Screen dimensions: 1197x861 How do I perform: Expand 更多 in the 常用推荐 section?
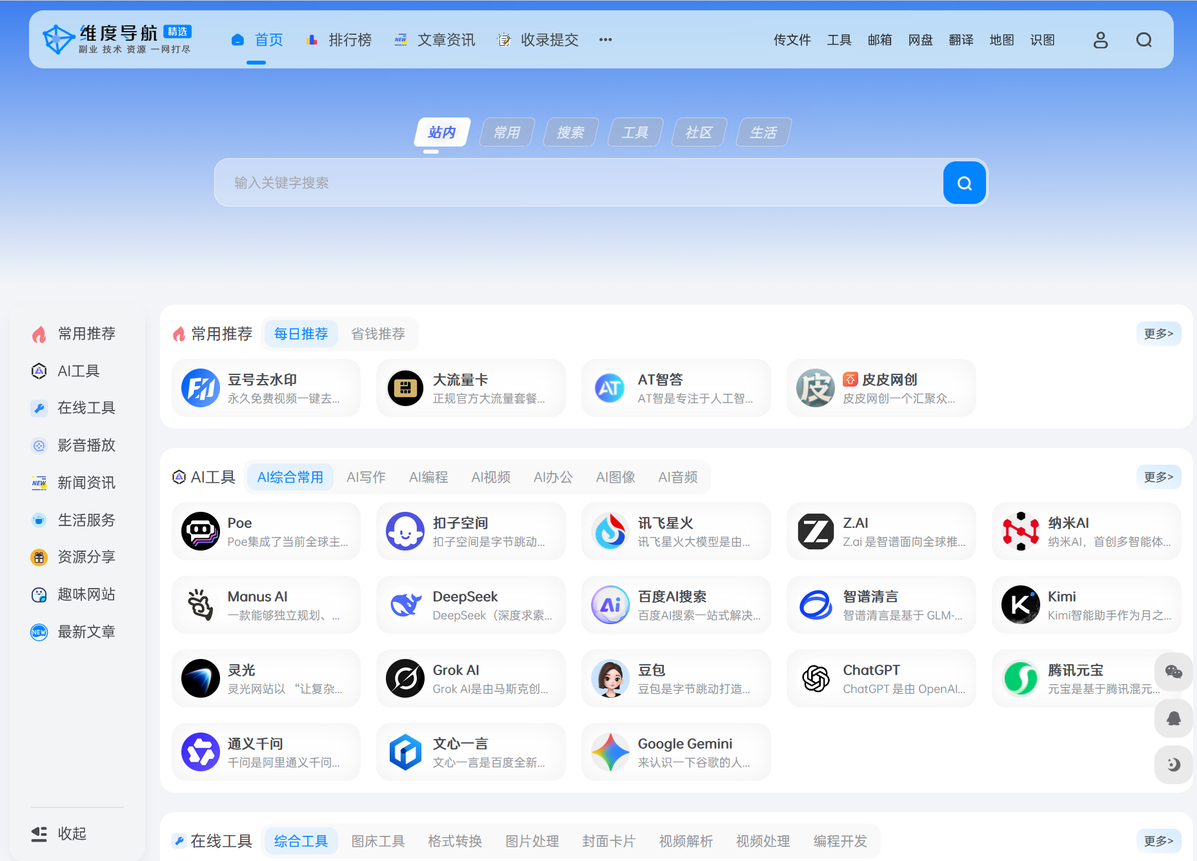pyautogui.click(x=1158, y=334)
